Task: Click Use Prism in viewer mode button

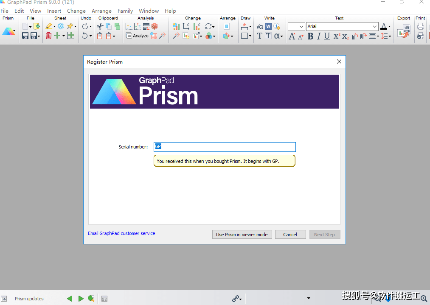Action: pyautogui.click(x=242, y=235)
